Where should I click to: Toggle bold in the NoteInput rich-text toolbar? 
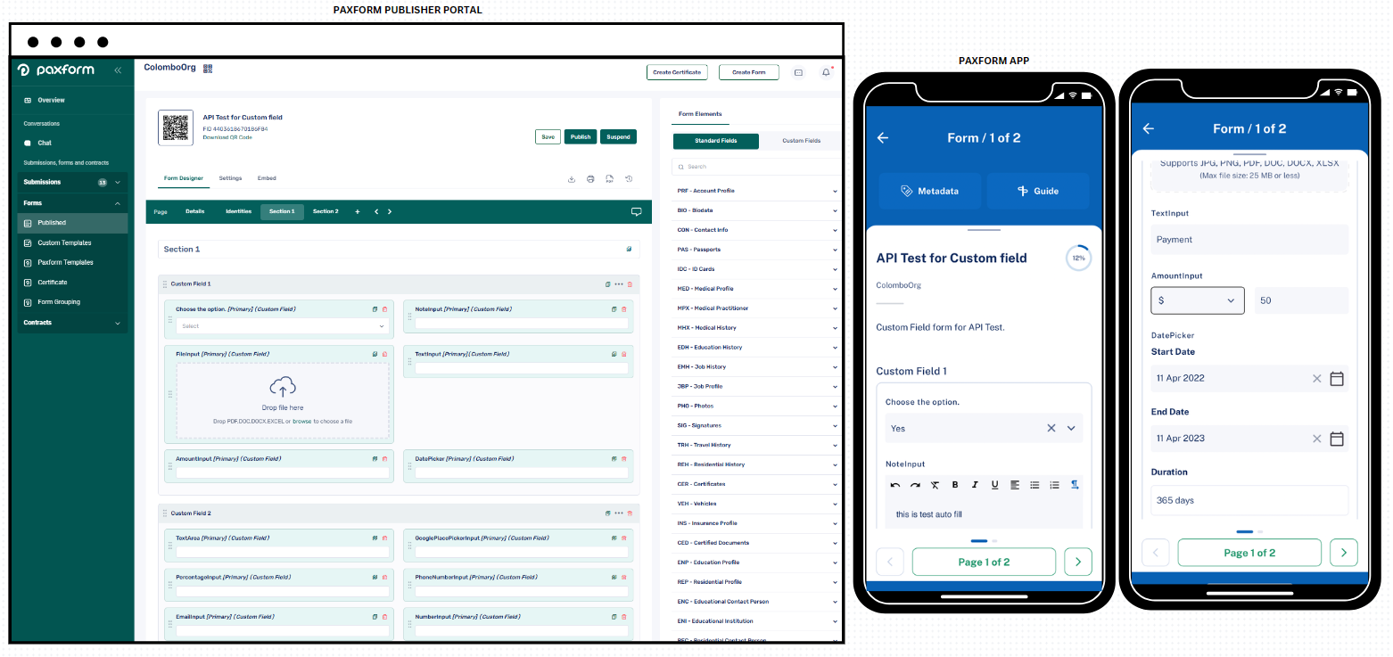(955, 485)
